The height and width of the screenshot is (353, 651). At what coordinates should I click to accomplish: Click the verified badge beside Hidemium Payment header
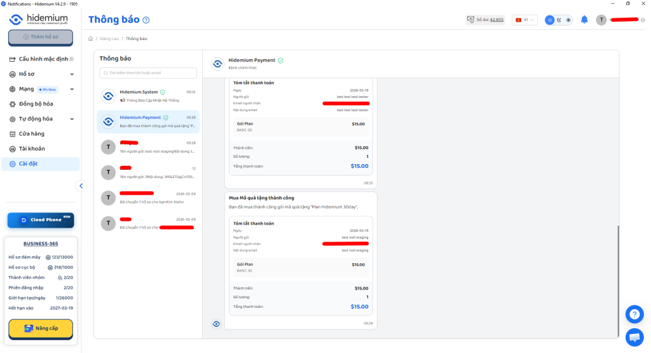[280, 60]
